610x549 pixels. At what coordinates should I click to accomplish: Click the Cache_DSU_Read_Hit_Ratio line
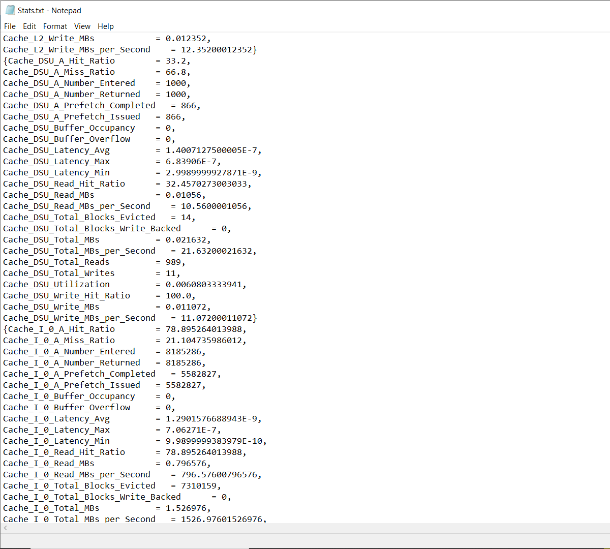pos(127,184)
